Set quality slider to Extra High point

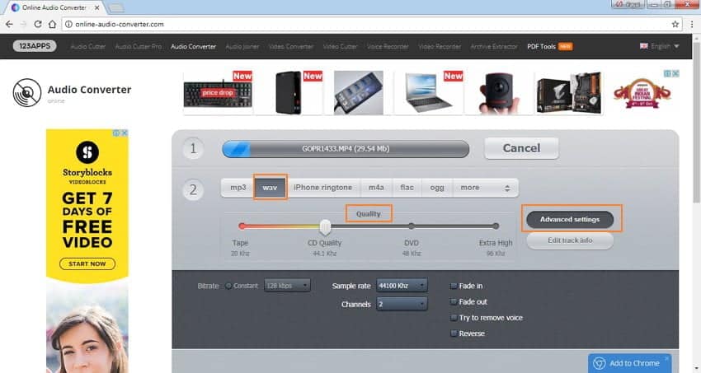click(496, 226)
